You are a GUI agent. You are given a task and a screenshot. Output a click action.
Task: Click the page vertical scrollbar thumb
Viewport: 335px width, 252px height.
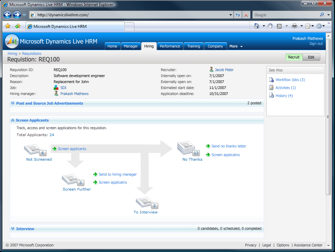pyautogui.click(x=328, y=117)
